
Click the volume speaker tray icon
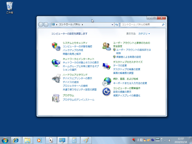[169, 140]
